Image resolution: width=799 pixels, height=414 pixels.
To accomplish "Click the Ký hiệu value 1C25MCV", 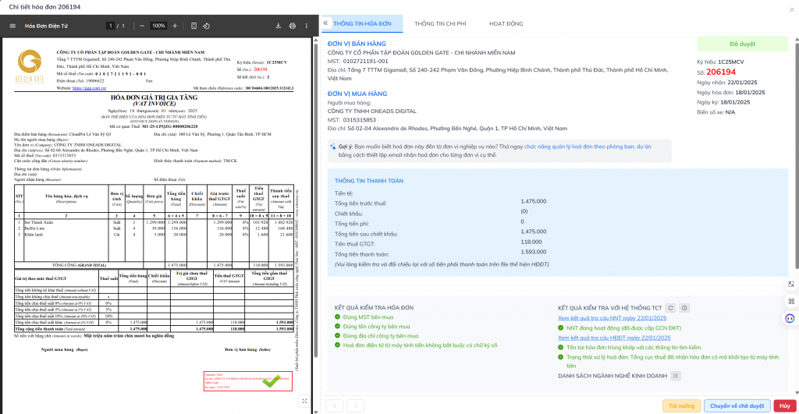I will pos(730,62).
